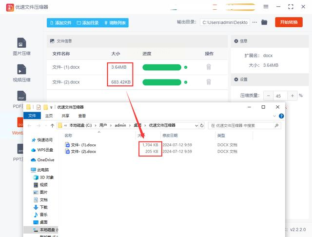Open 快速访问 in Explorer navigation pane
Viewport: 312px width, 237px height.
point(42,139)
